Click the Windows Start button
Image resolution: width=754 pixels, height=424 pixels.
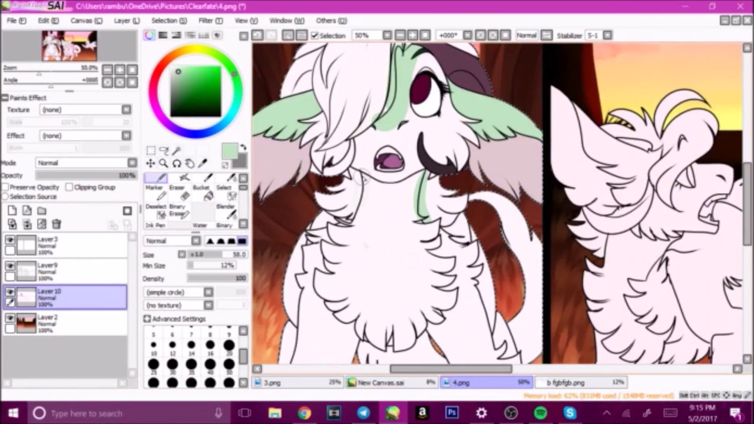tap(14, 413)
